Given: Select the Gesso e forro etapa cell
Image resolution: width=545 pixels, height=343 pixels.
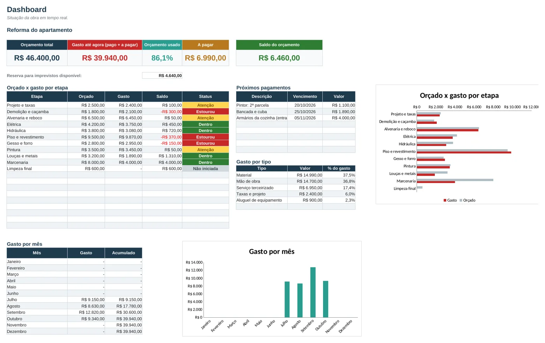Looking at the screenshot, I should [37, 143].
